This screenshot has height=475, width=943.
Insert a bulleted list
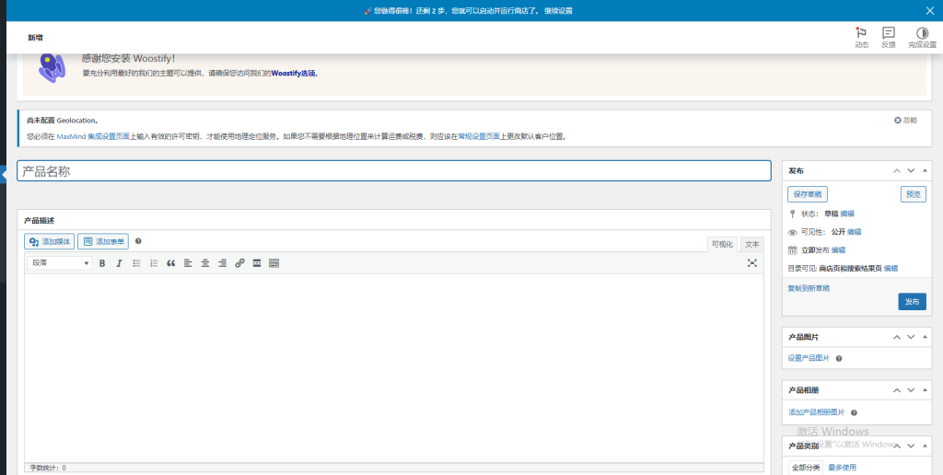[136, 263]
